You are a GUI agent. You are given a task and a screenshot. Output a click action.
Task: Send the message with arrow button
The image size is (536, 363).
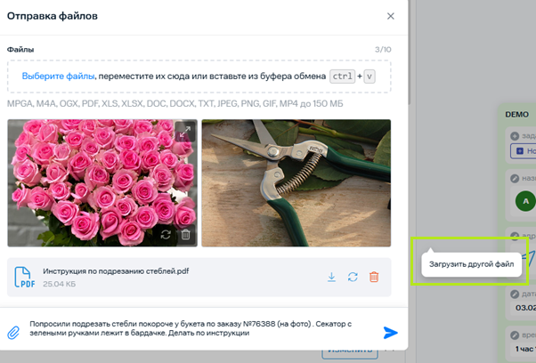[x=390, y=332]
